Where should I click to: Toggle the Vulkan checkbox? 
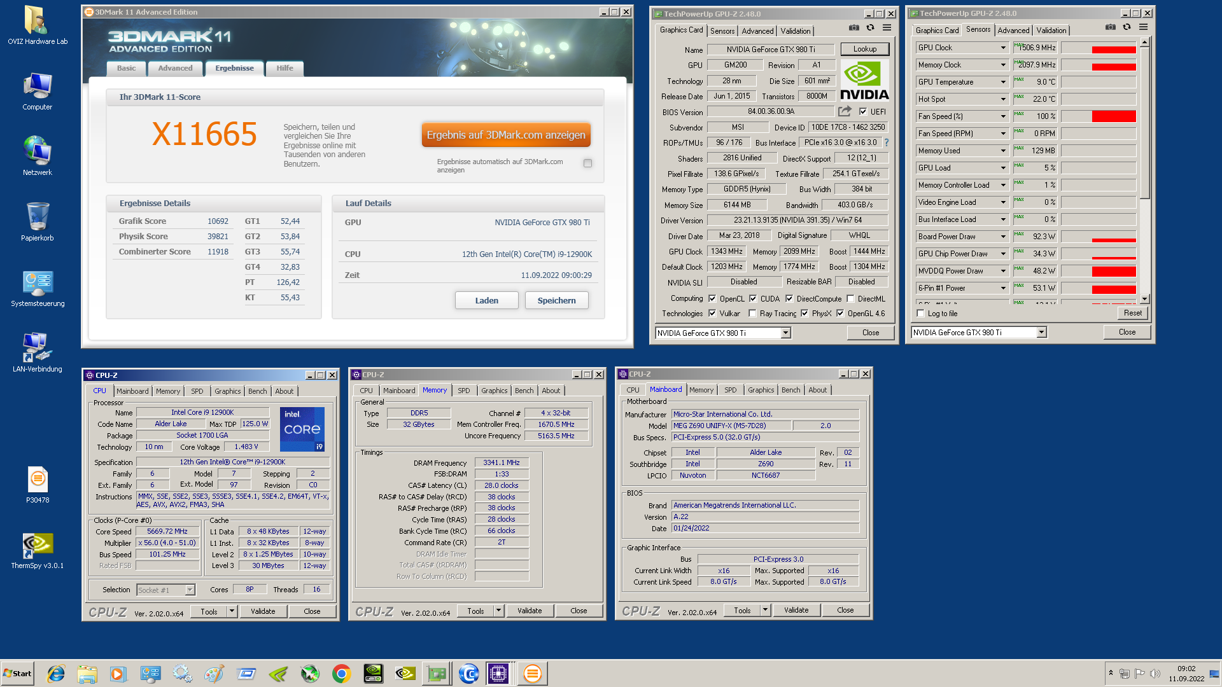coord(712,313)
